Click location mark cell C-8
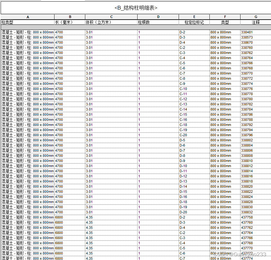Screen dimensions: 271x260 [194, 78]
